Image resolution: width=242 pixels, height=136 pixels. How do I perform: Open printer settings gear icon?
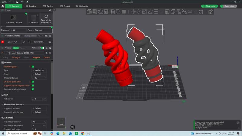pyautogui.click(x=50, y=10)
